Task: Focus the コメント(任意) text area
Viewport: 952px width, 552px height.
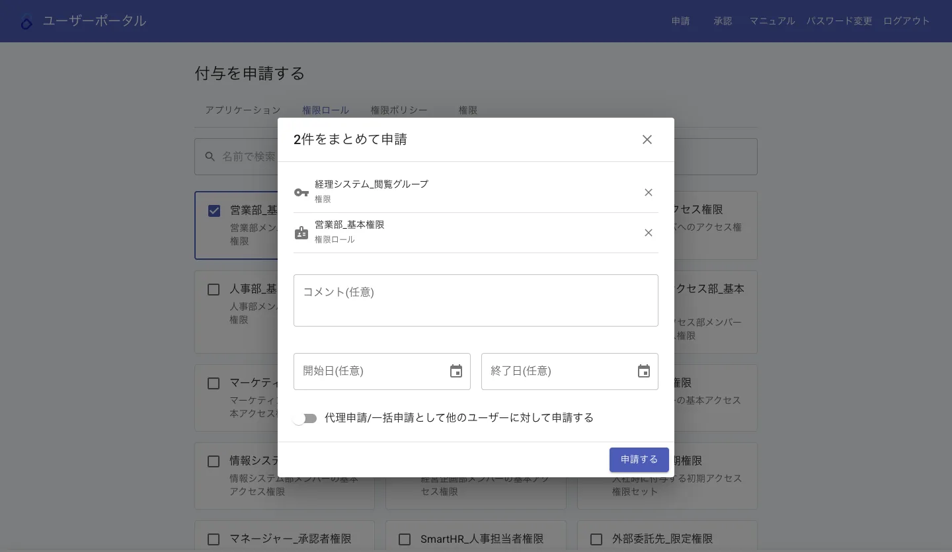Action: coord(476,301)
